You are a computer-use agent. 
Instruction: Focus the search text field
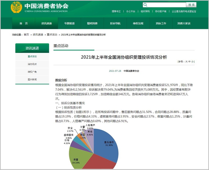click(x=166, y=5)
